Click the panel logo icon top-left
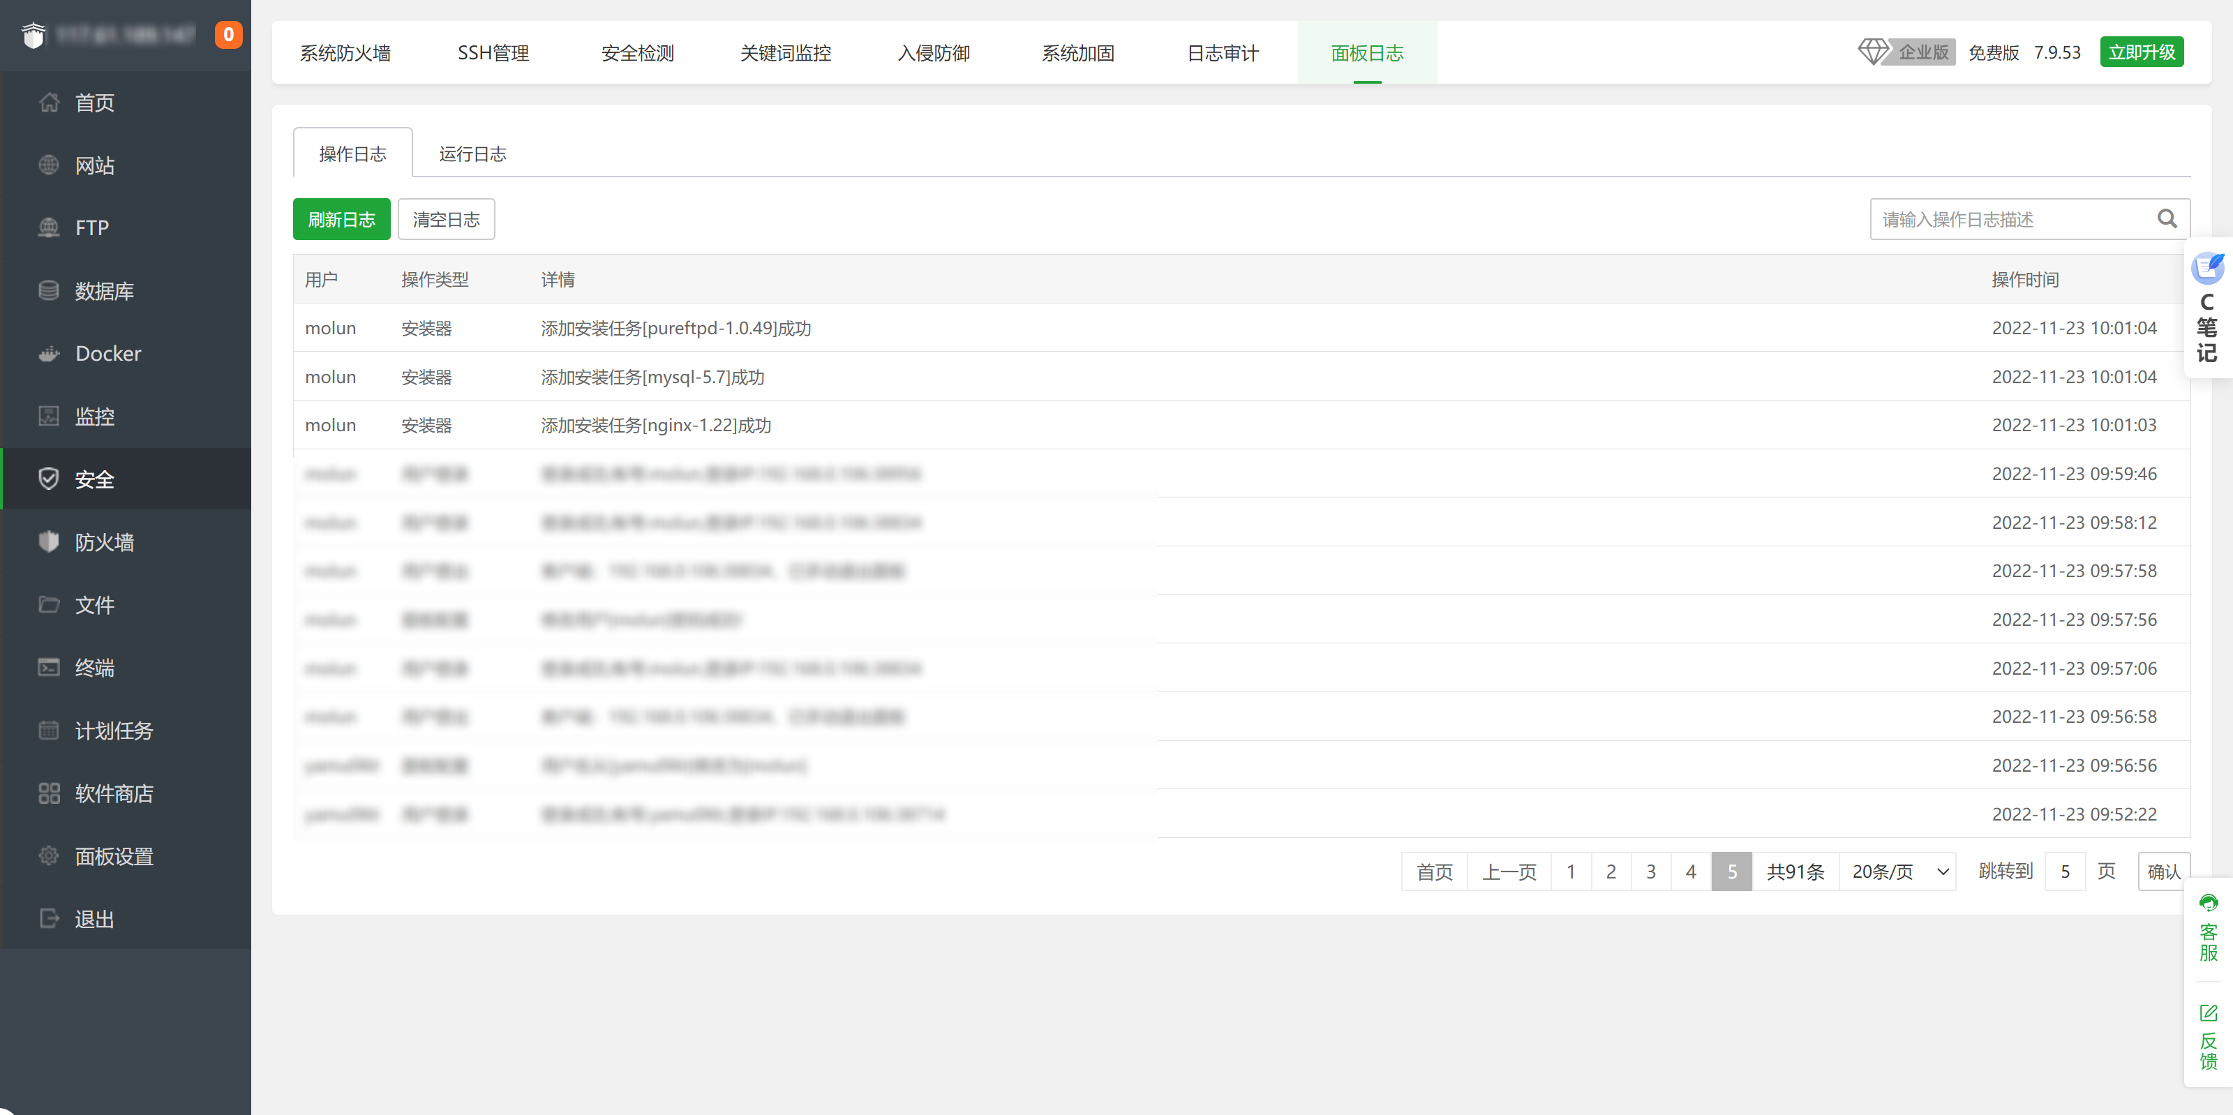2233x1115 pixels. pyautogui.click(x=33, y=35)
